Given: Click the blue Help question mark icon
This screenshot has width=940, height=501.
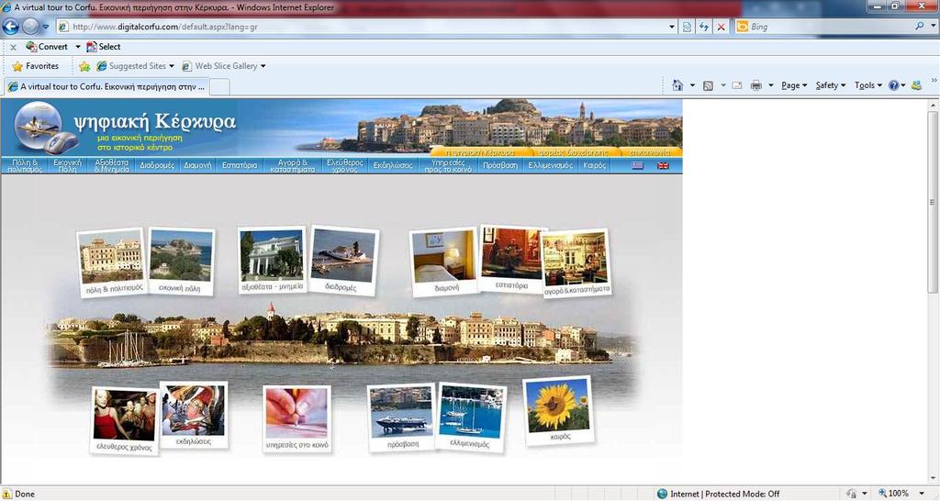Looking at the screenshot, I should (893, 85).
